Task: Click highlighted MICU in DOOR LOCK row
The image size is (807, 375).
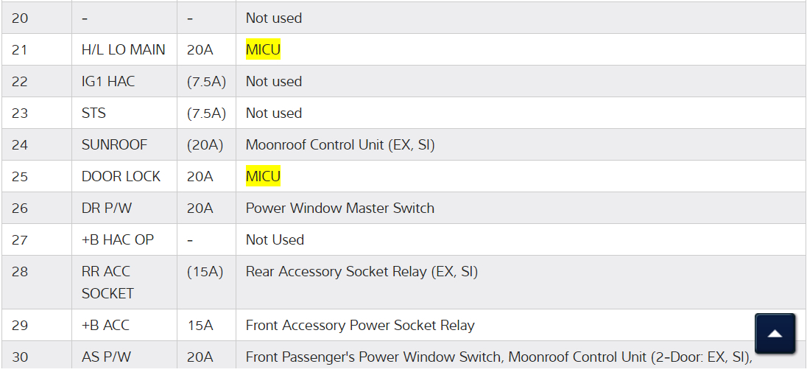Action: tap(263, 177)
